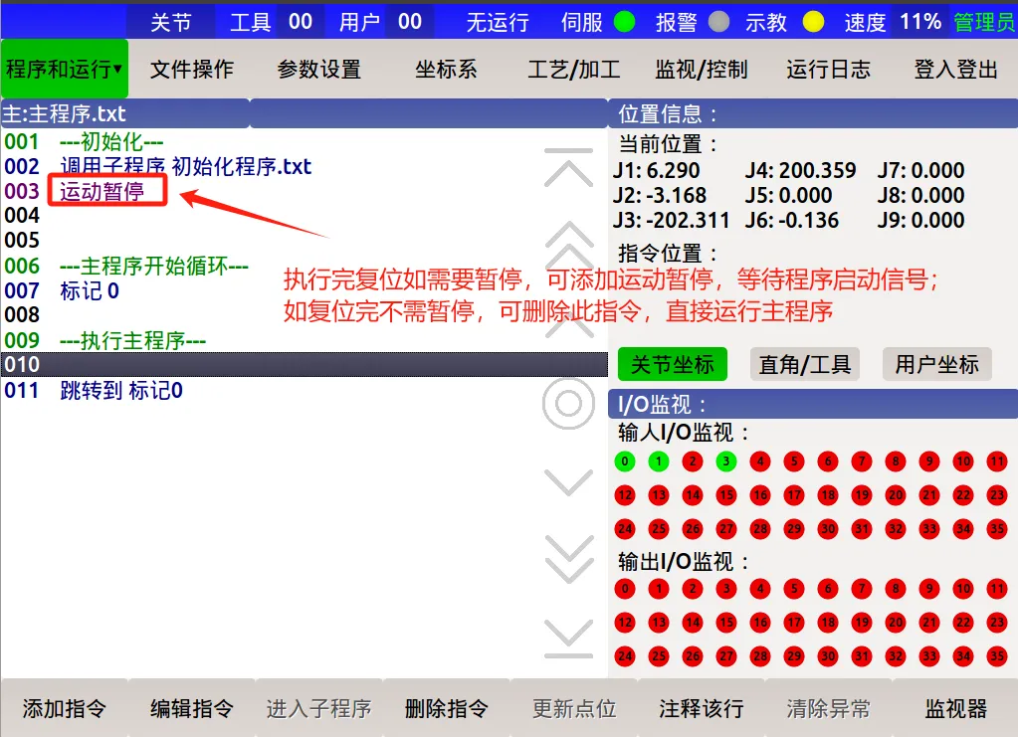Viewport: 1018px width, 737px height.
Task: Open the 坐标系 menu
Action: pyautogui.click(x=446, y=69)
